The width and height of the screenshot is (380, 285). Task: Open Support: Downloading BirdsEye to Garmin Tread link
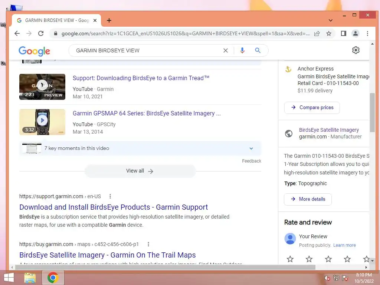pyautogui.click(x=141, y=78)
